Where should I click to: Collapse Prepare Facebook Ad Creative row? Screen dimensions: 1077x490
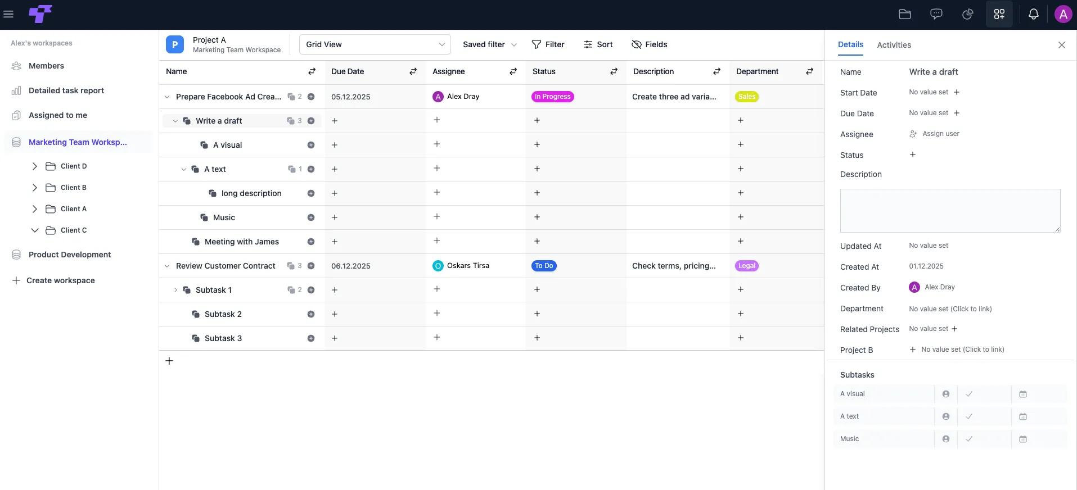(x=167, y=97)
